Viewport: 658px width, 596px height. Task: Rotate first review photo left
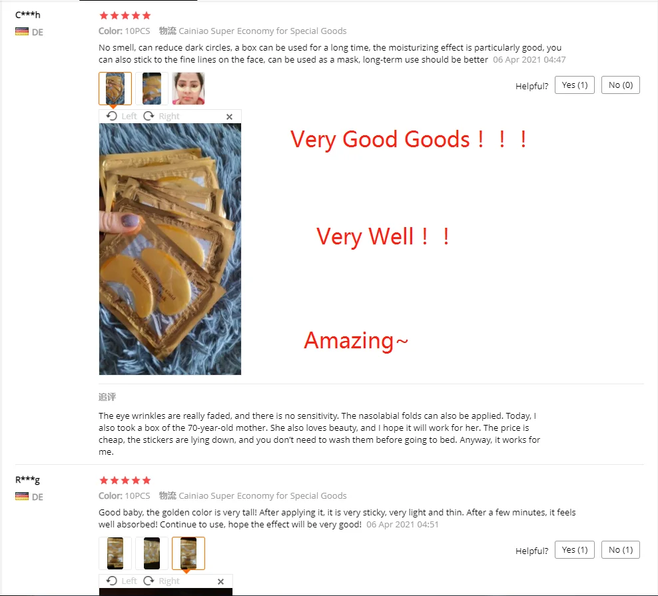point(121,117)
